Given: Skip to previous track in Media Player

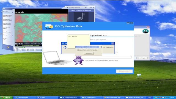Looking at the screenshot, I should (26, 50).
